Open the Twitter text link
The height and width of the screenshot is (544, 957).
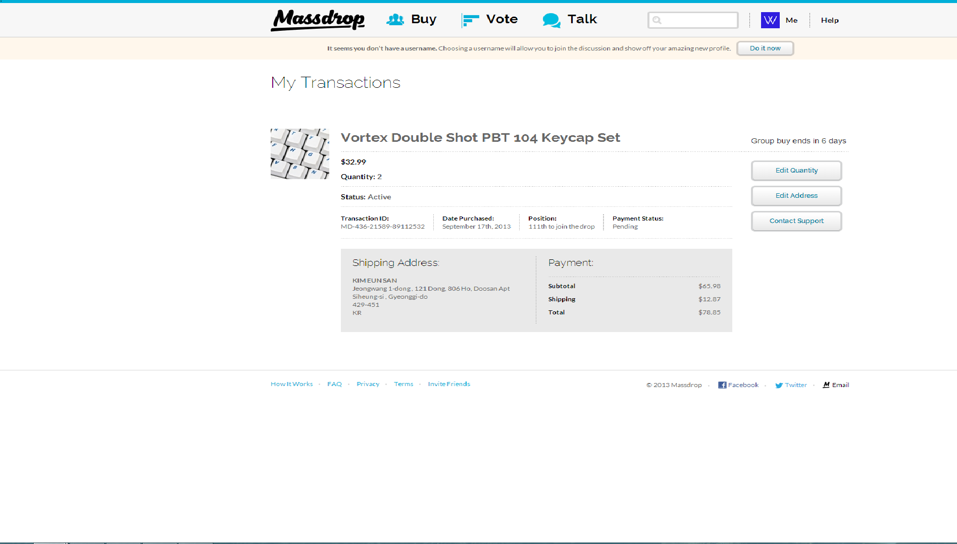tap(796, 385)
